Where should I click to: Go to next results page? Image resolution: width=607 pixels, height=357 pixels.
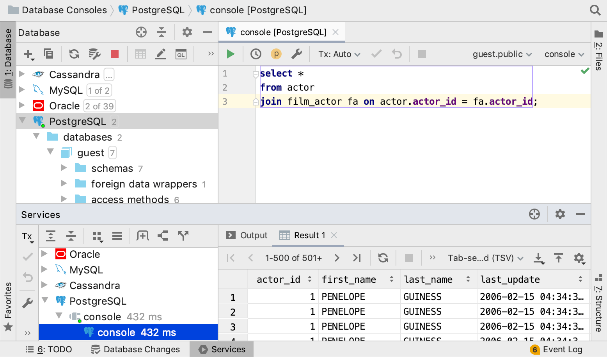coord(337,258)
